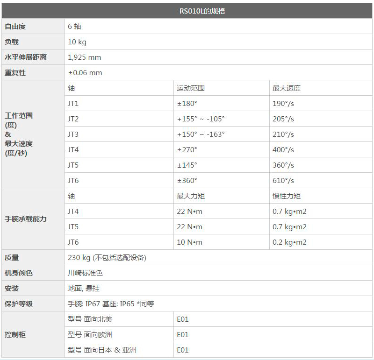Click the 运动范围 column header

(x=191, y=88)
